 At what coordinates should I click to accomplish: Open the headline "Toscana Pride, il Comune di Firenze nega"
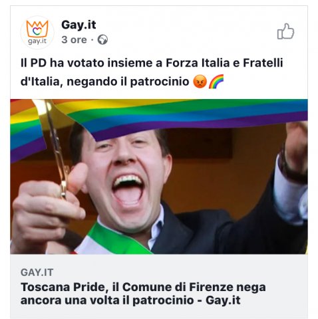(x=143, y=287)
